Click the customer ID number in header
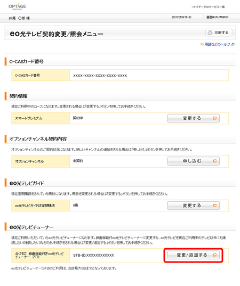The image size is (240, 286). click(181, 17)
